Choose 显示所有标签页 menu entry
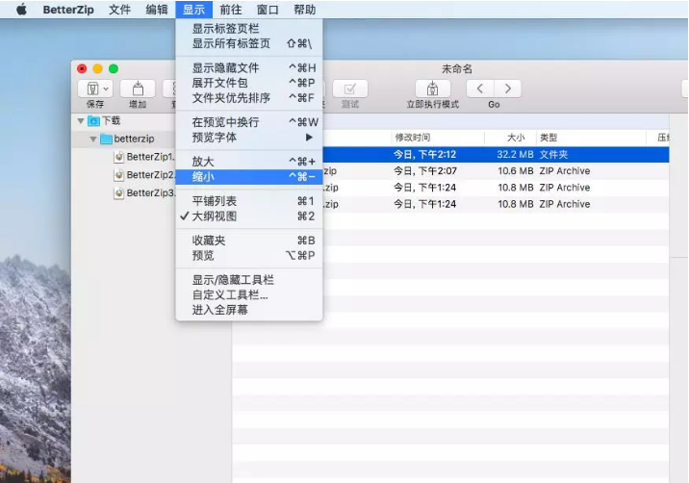The height and width of the screenshot is (483, 689). pyautogui.click(x=248, y=43)
